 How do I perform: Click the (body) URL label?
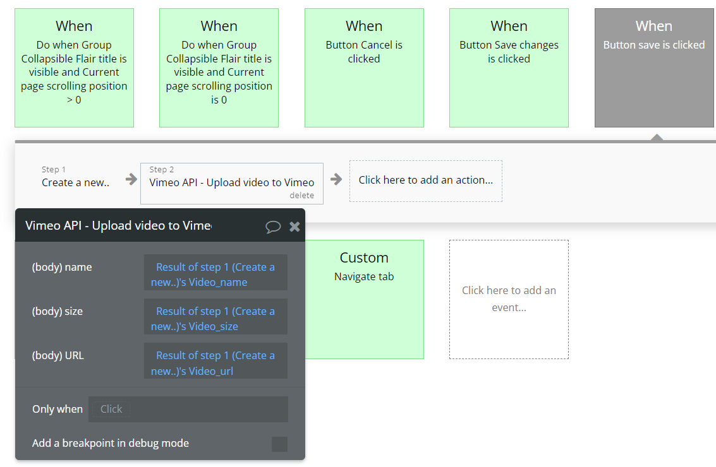58,356
